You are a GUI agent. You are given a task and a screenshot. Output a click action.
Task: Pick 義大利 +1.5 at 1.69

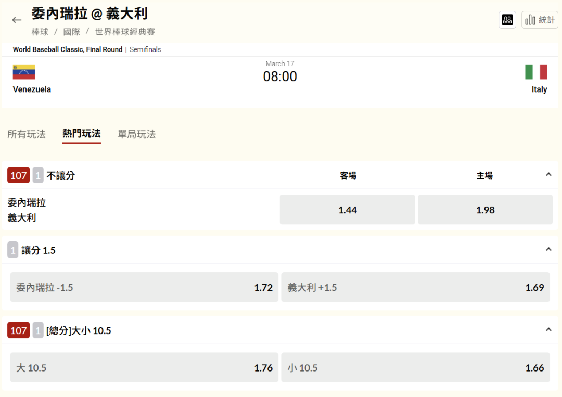[415, 287]
